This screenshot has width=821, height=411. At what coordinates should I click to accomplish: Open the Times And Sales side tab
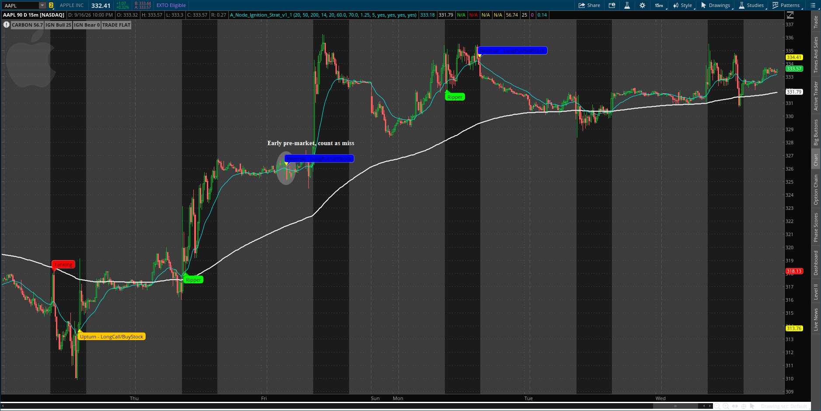pyautogui.click(x=816, y=55)
